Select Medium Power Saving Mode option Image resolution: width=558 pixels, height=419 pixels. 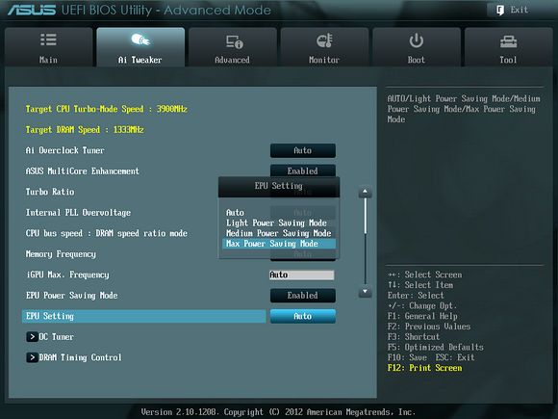(279, 233)
